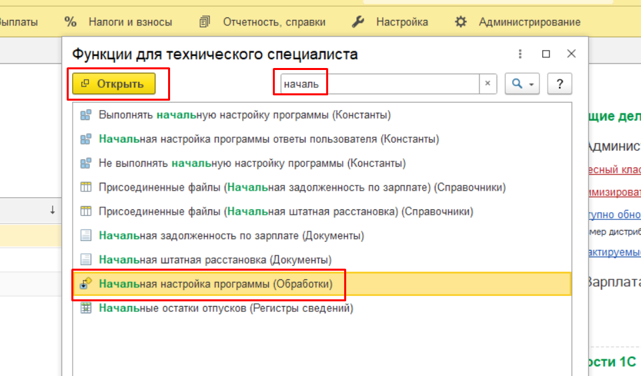The height and width of the screenshot is (376, 641).
Task: Go to the 'Администрирование' section
Action: 517,22
